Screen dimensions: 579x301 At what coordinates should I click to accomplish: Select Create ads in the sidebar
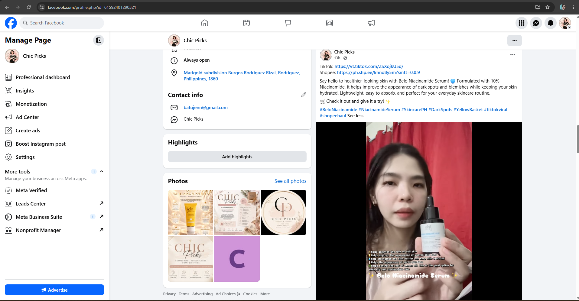pos(54,131)
